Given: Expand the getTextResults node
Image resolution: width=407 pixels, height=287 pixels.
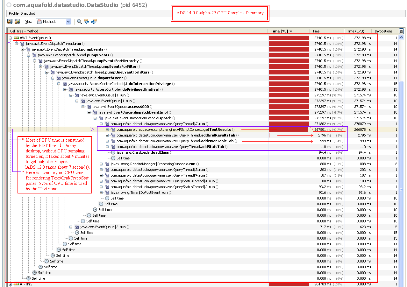Looking at the screenshot, I should [107, 129].
